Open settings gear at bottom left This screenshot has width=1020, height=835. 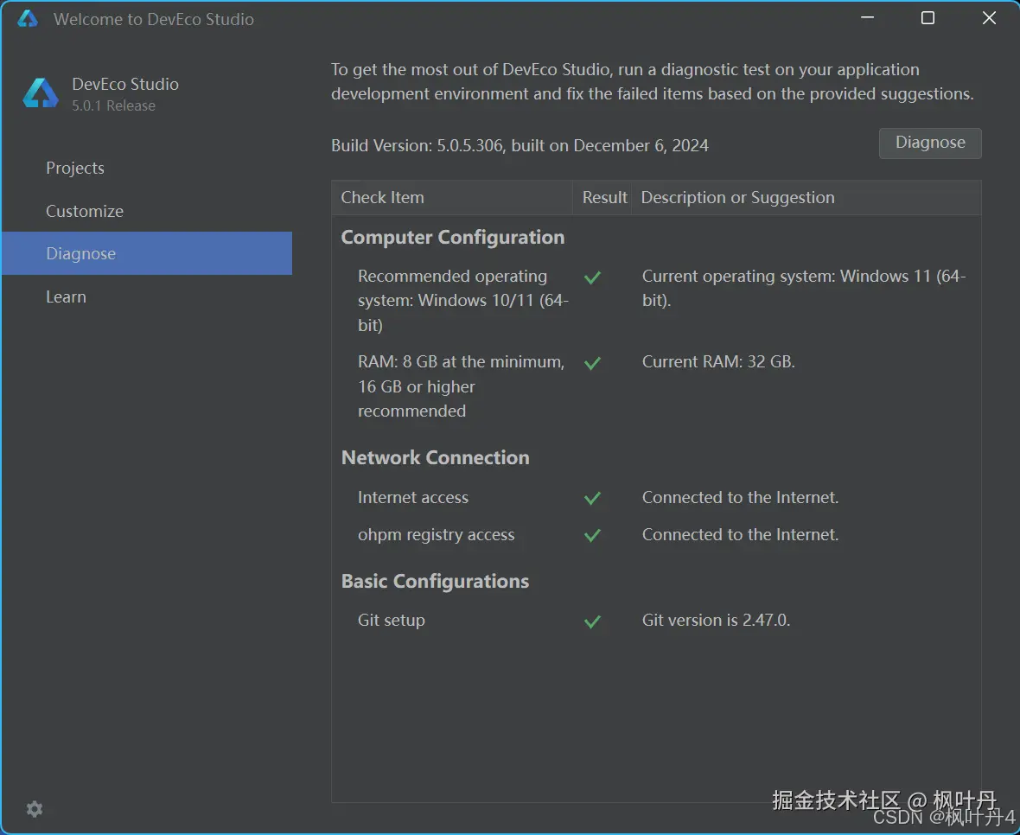35,809
